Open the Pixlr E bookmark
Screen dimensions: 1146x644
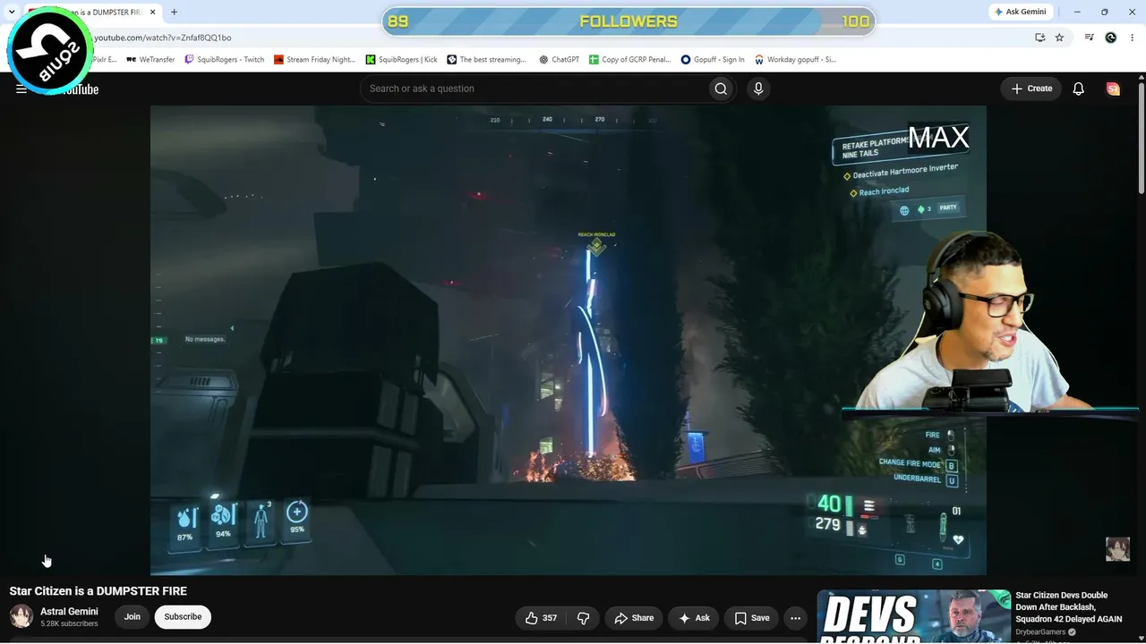click(x=105, y=60)
